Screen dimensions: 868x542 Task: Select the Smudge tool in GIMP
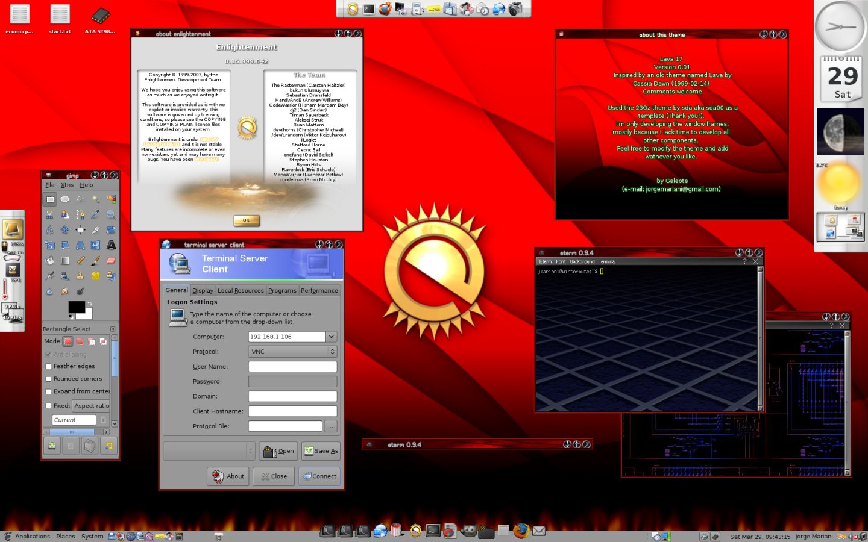point(64,291)
